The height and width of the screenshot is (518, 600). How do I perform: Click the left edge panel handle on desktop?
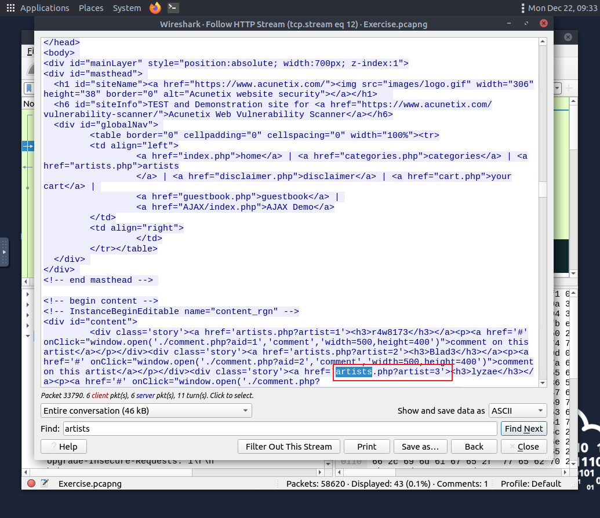pos(4,252)
